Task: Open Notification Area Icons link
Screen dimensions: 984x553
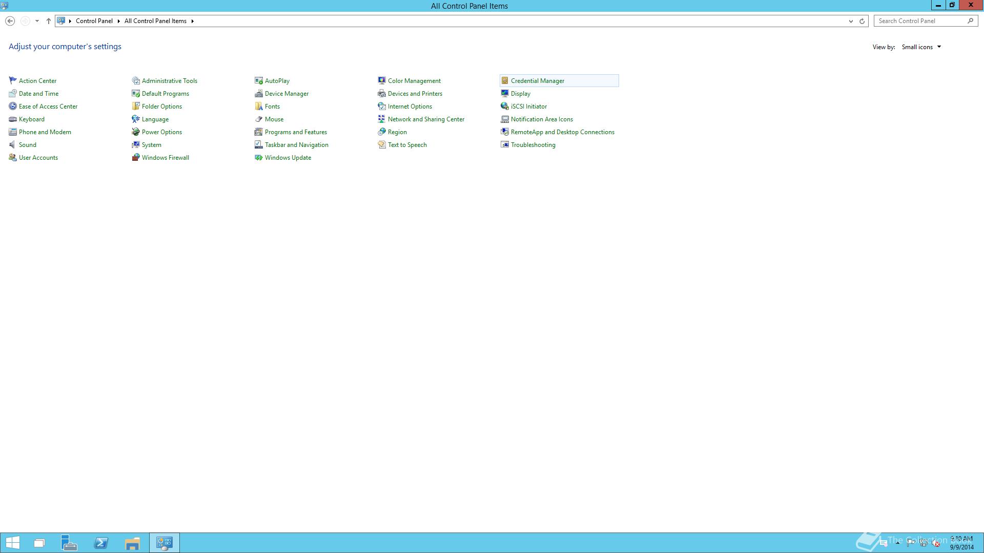Action: (x=542, y=119)
